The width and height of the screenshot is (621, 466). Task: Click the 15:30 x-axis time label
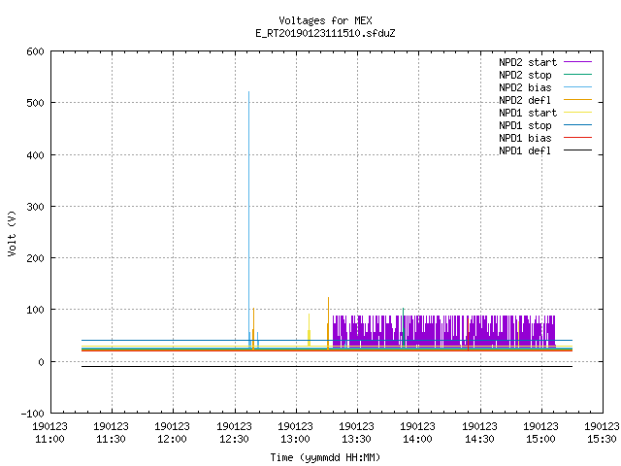pos(602,439)
